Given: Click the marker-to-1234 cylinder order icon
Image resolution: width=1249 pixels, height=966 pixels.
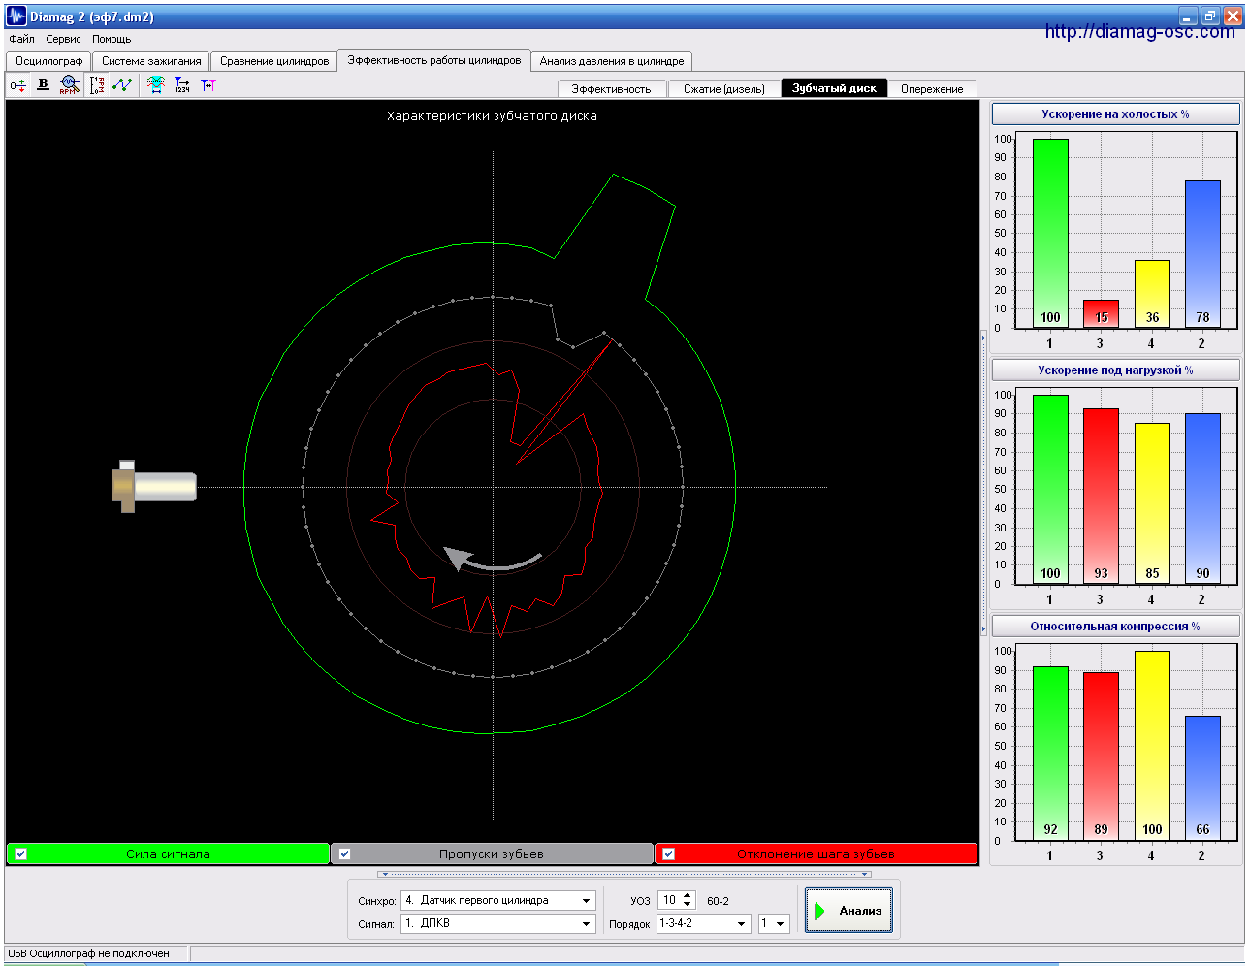Looking at the screenshot, I should [x=182, y=85].
